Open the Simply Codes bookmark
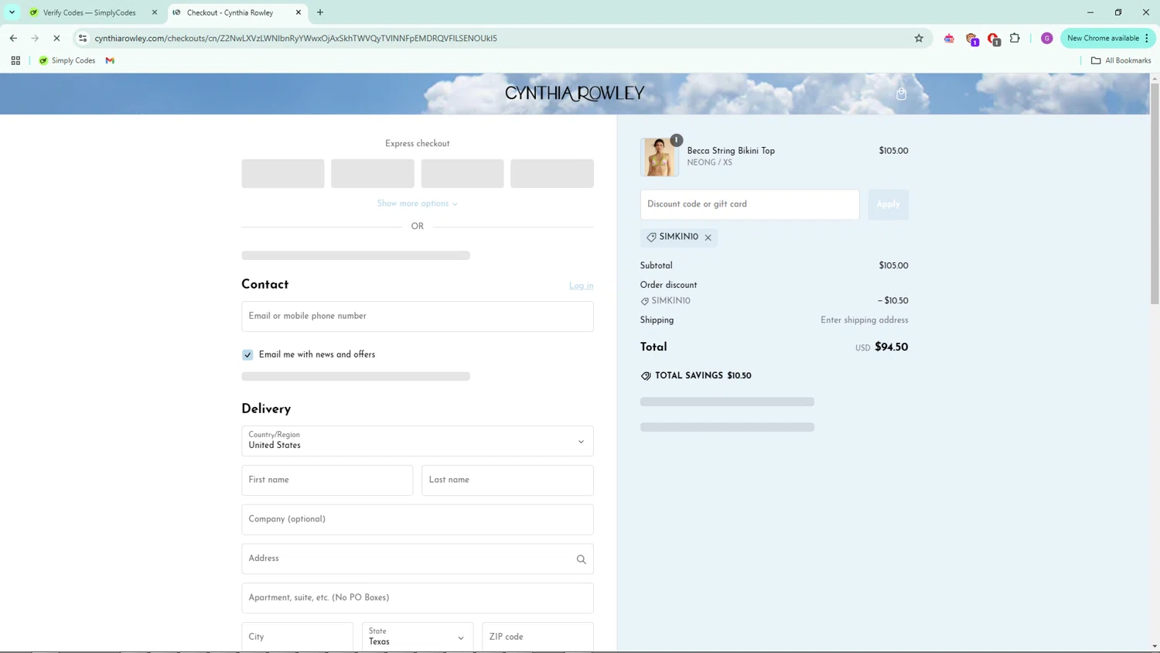The image size is (1160, 653). click(67, 60)
